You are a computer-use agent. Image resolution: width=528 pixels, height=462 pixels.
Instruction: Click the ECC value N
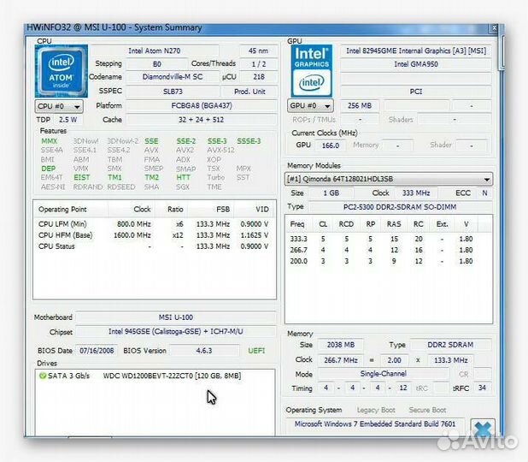coord(484,193)
